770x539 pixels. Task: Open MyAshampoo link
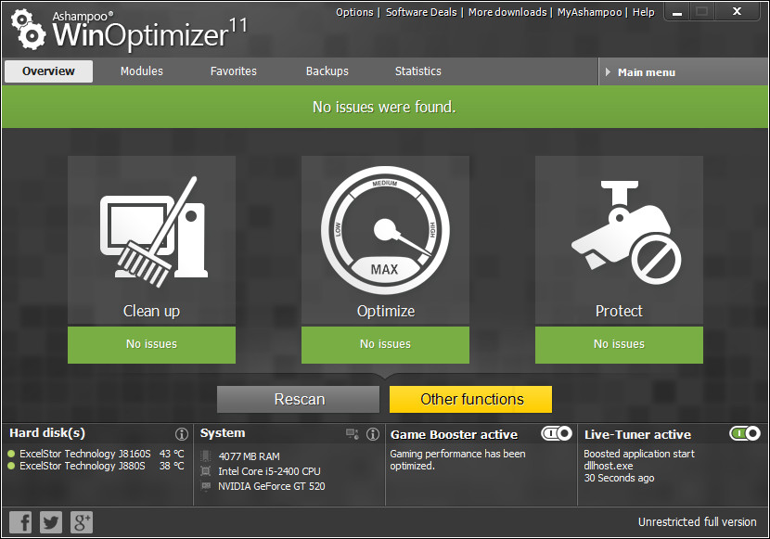point(589,12)
